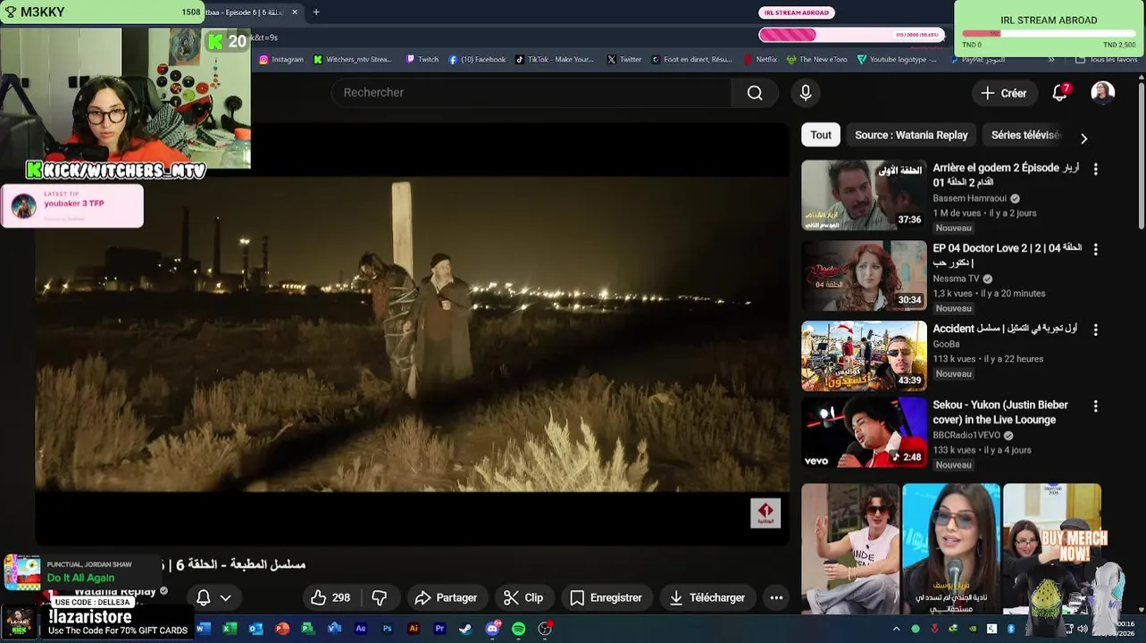1146x643 pixels.
Task: Open Spotify from the taskbar
Action: tap(518, 629)
